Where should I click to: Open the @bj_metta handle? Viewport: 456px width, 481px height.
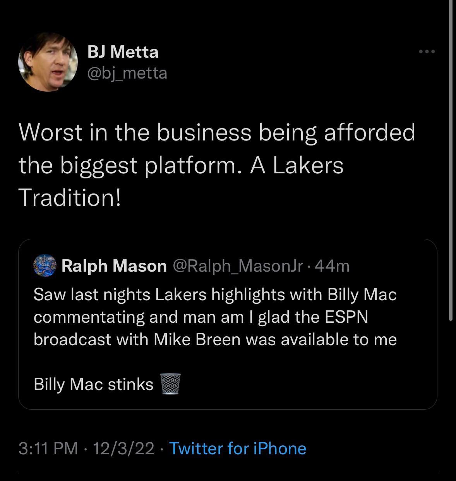[x=127, y=73]
